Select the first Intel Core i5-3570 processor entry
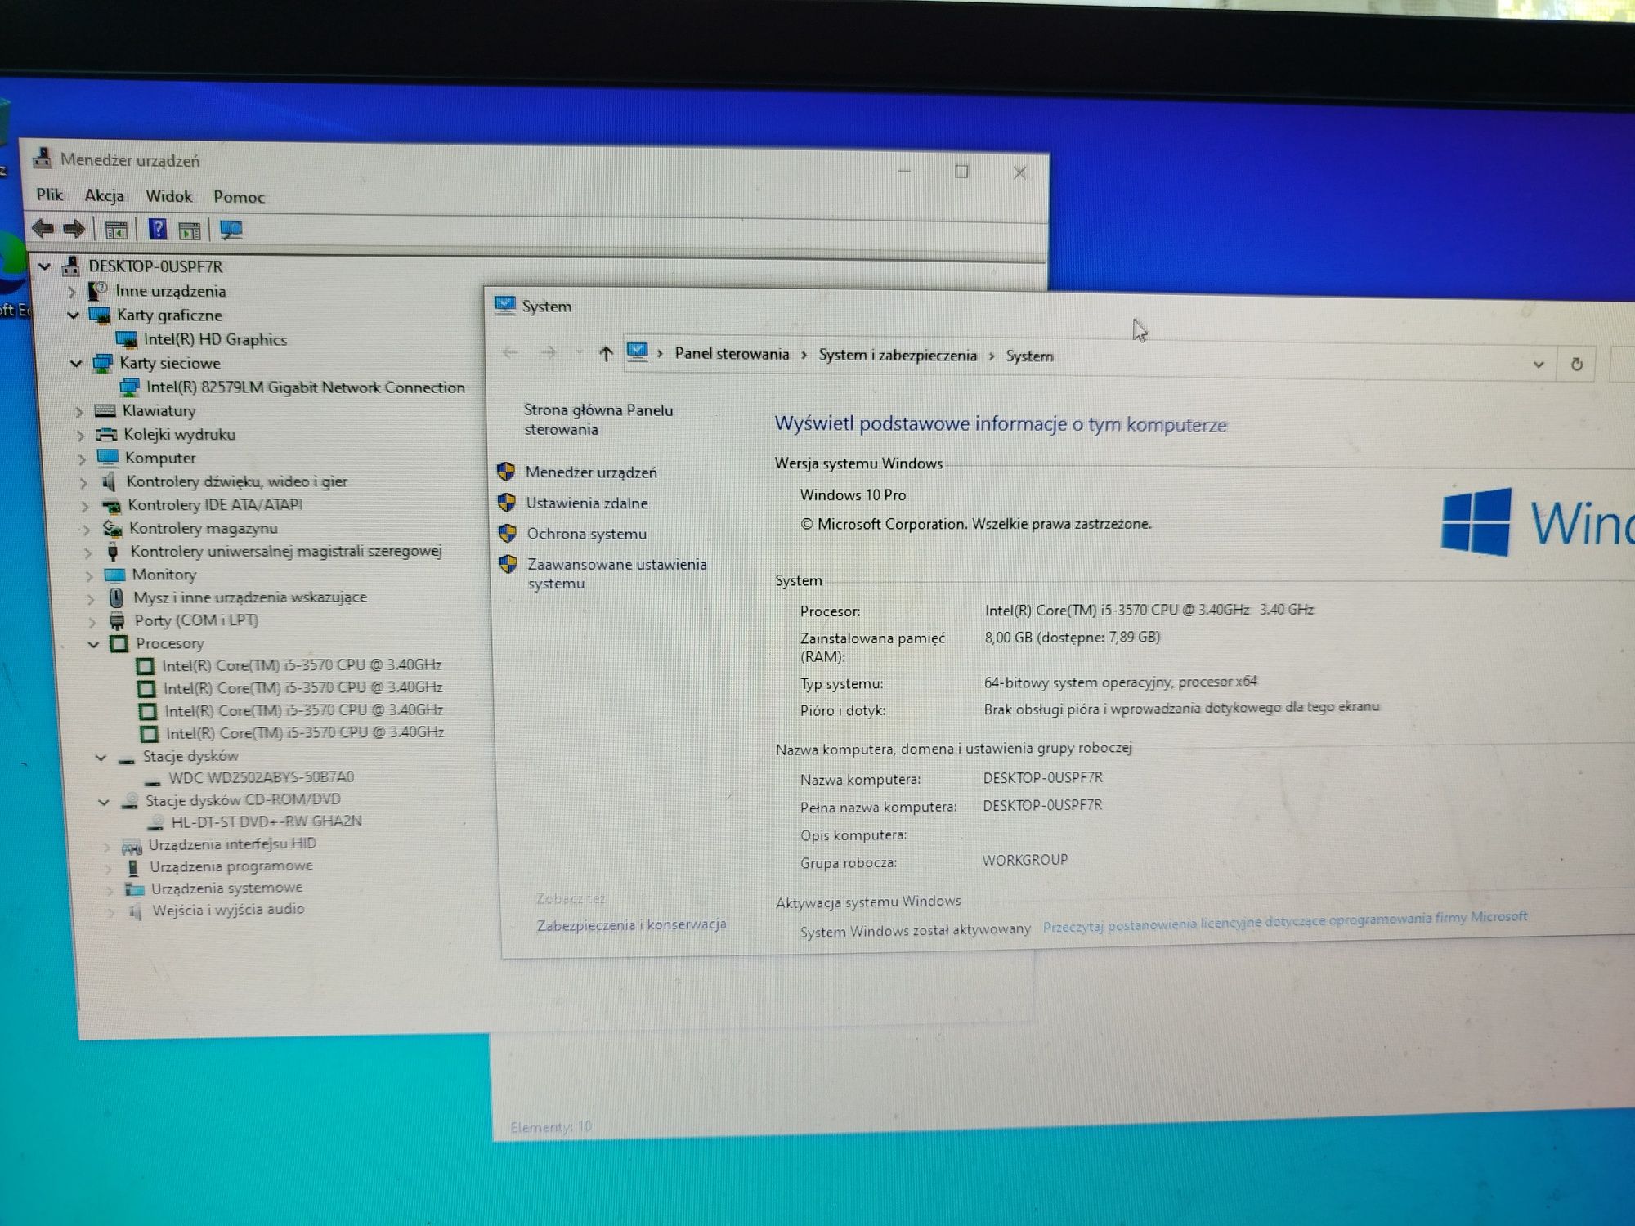Image resolution: width=1635 pixels, height=1226 pixels. click(302, 665)
